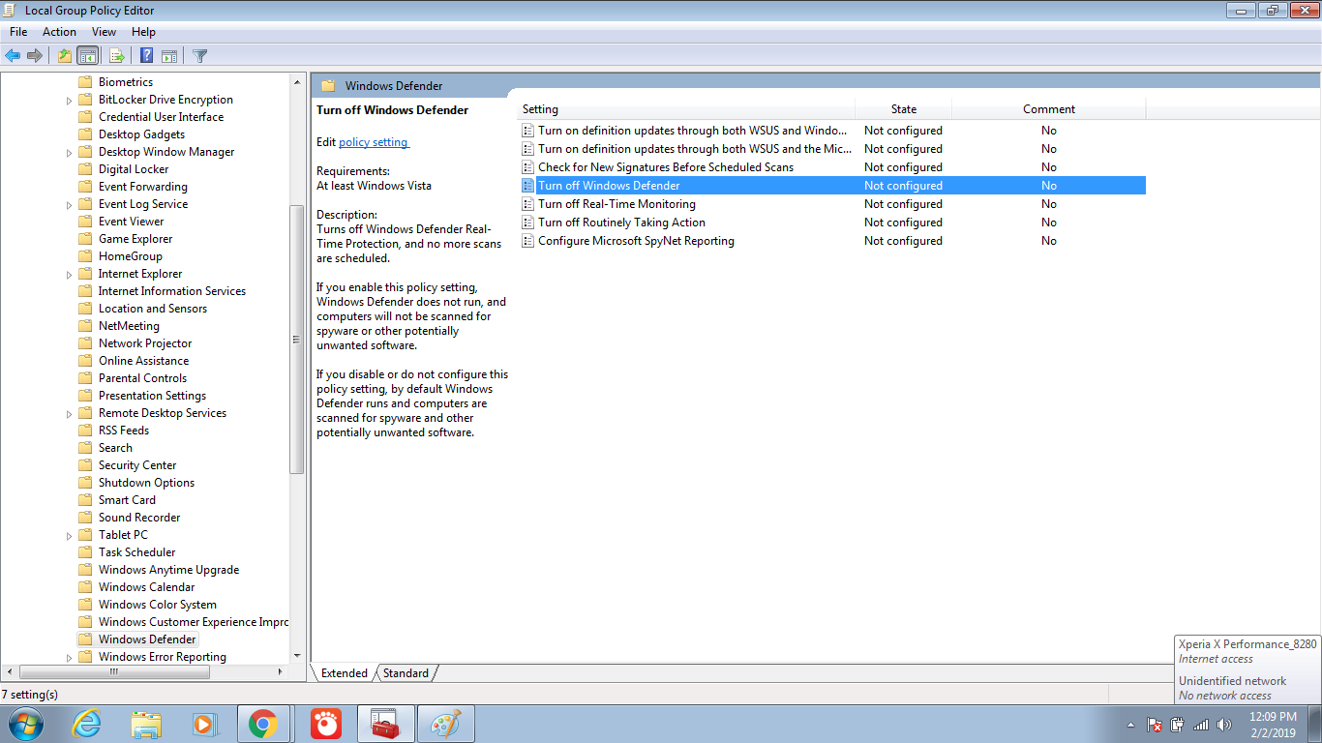Click the Filter funnel icon in the toolbar

click(x=200, y=55)
